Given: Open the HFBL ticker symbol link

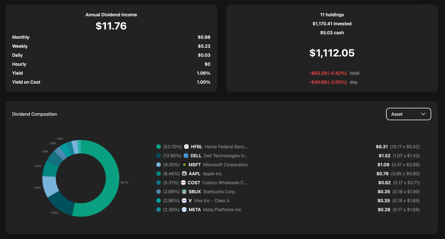Looking at the screenshot, I should 196,147.
